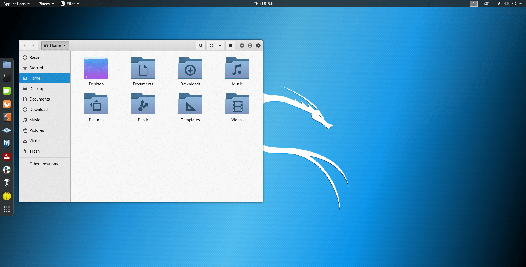Click the camera recorder tray icon
Image resolution: width=526 pixels, height=267 pixels.
(487, 4)
